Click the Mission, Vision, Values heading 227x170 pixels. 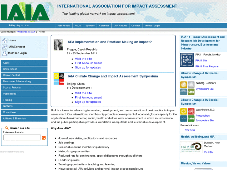tap(195, 163)
